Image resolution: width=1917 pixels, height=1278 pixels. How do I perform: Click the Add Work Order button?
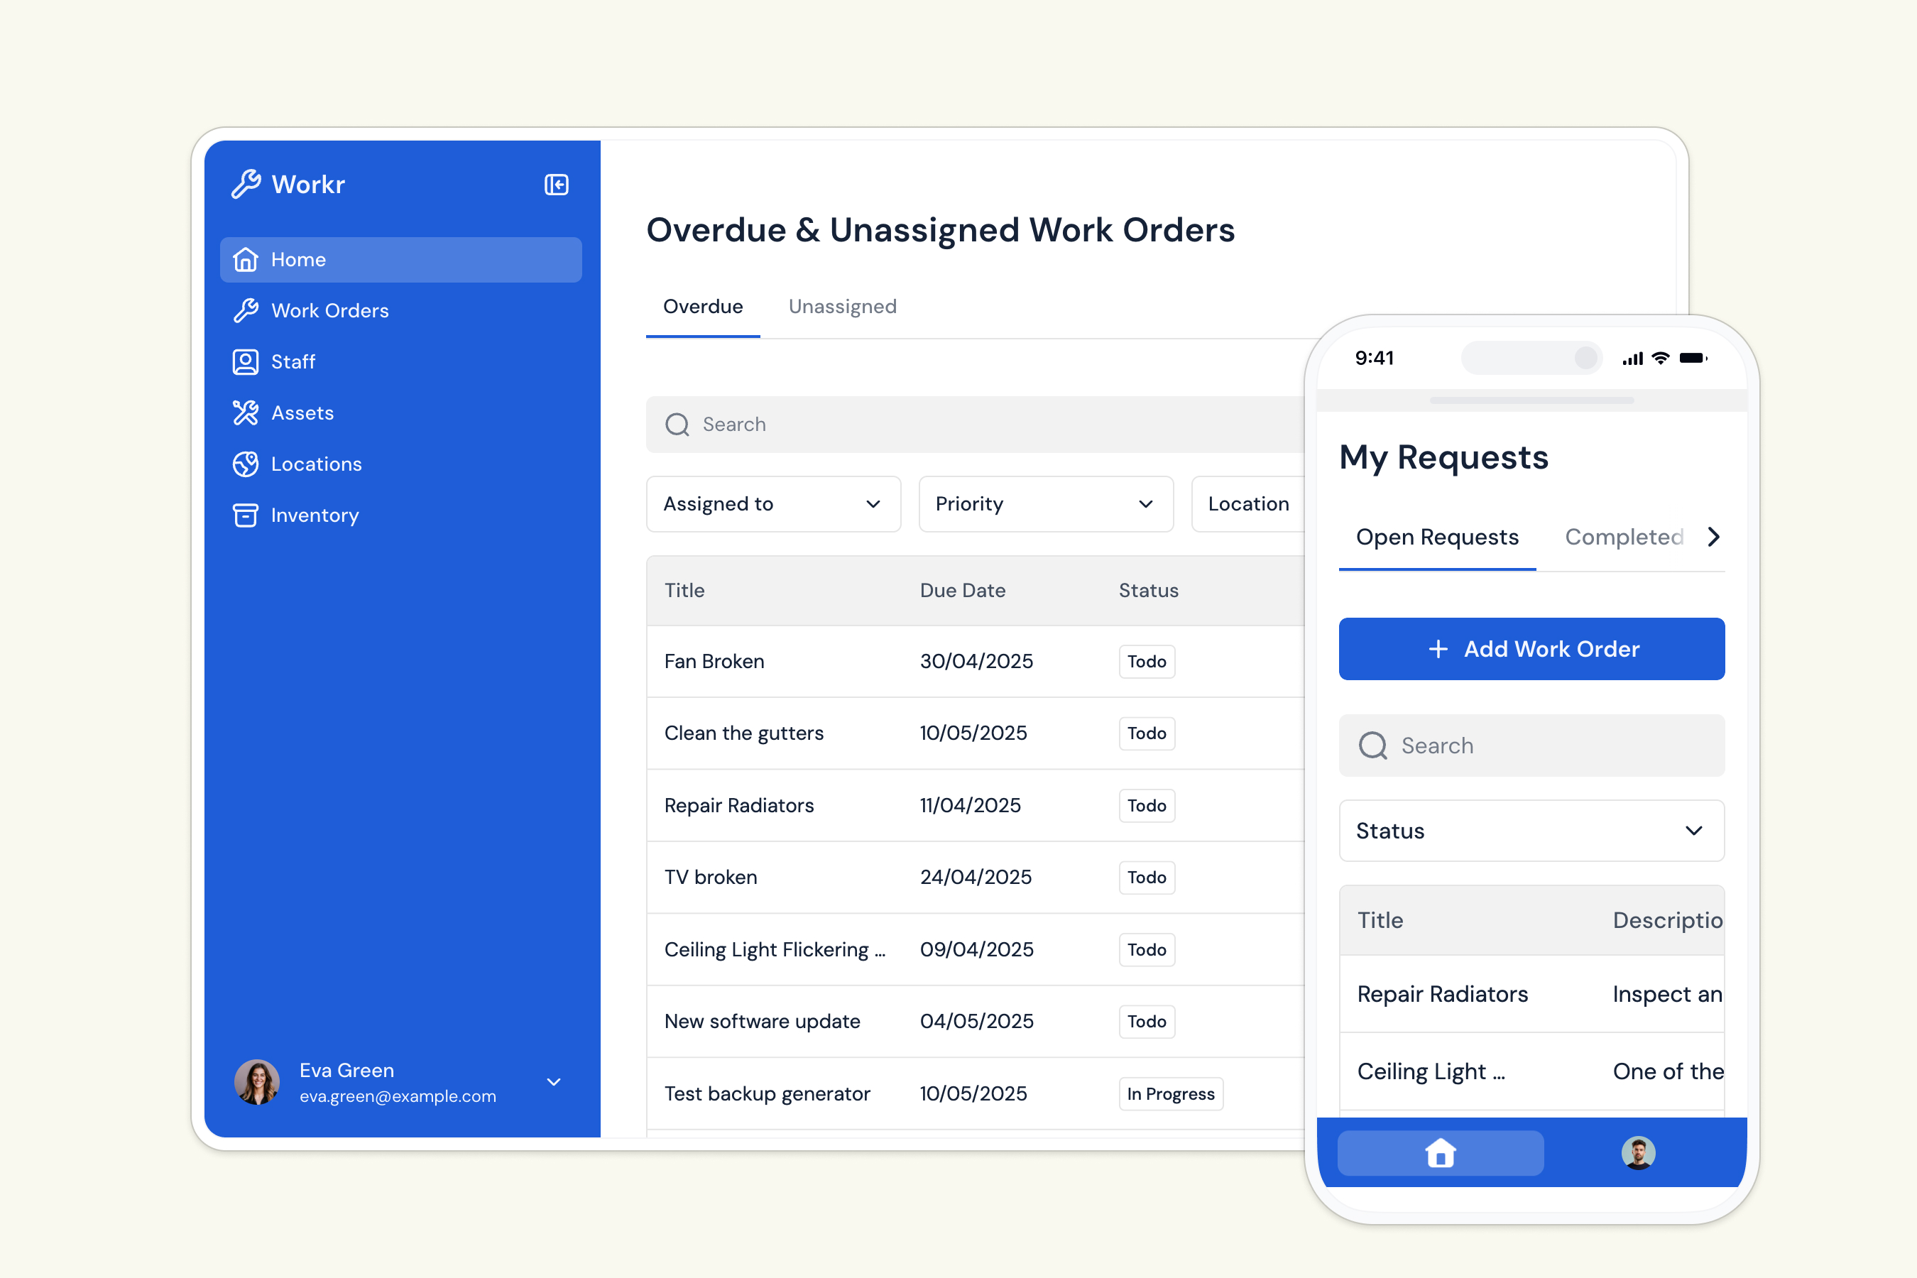tap(1531, 649)
